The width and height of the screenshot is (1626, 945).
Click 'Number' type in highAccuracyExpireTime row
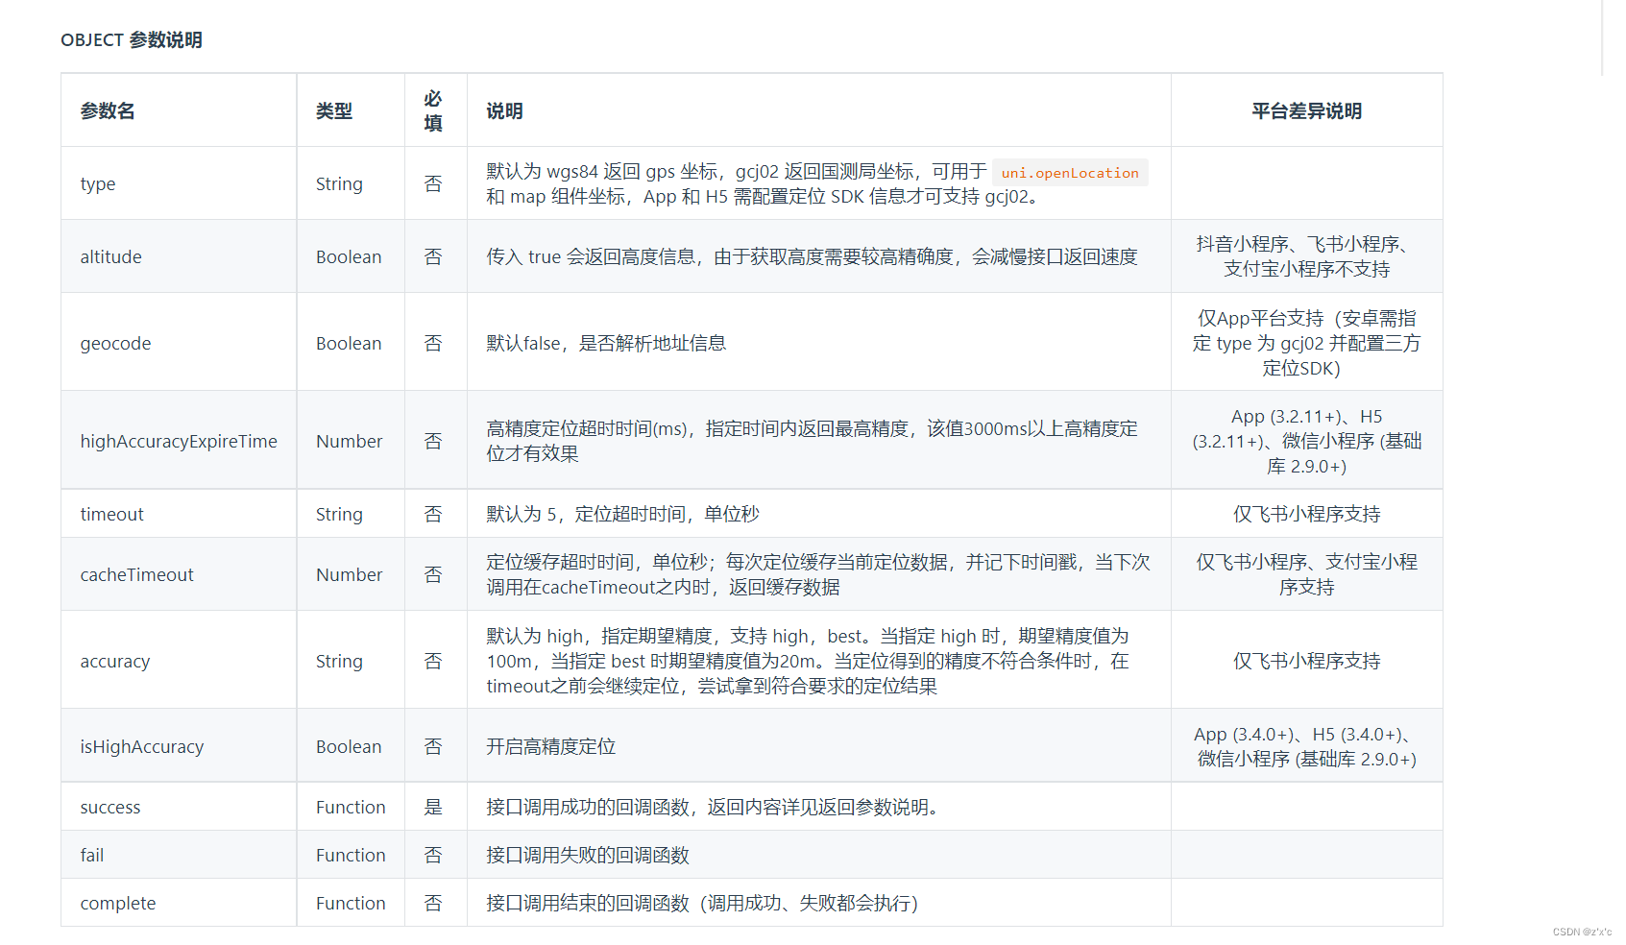(x=350, y=441)
